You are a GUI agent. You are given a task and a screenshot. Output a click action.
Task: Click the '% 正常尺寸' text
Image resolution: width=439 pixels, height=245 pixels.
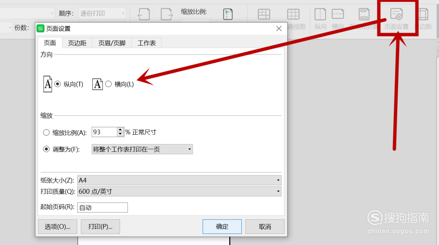pos(141,132)
